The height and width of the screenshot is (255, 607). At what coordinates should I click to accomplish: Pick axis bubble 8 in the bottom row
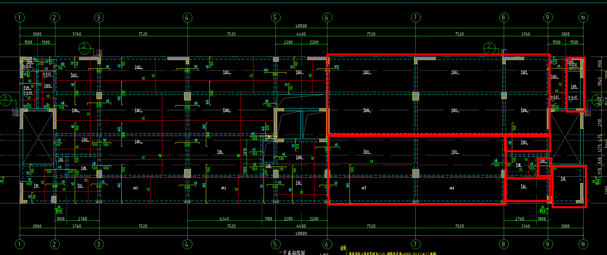pos(504,244)
